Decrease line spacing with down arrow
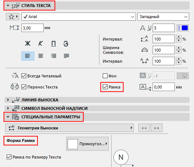194x167 pixels. (178, 41)
